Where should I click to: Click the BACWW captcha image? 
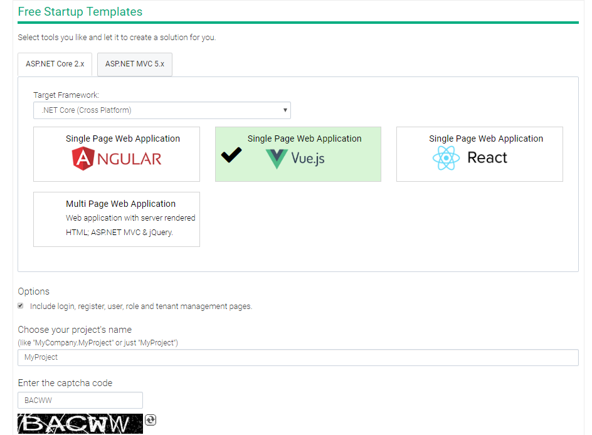[80, 424]
